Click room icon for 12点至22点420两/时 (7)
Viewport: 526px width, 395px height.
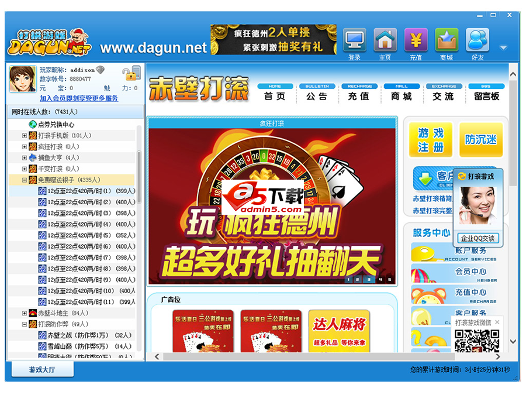(42, 257)
